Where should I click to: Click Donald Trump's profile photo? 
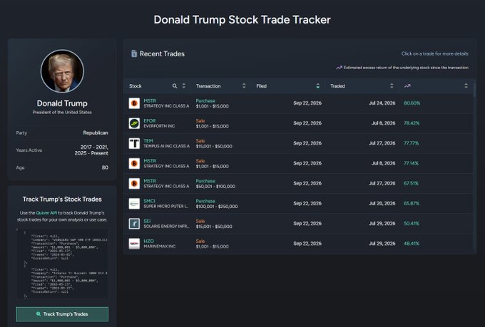[x=62, y=71]
